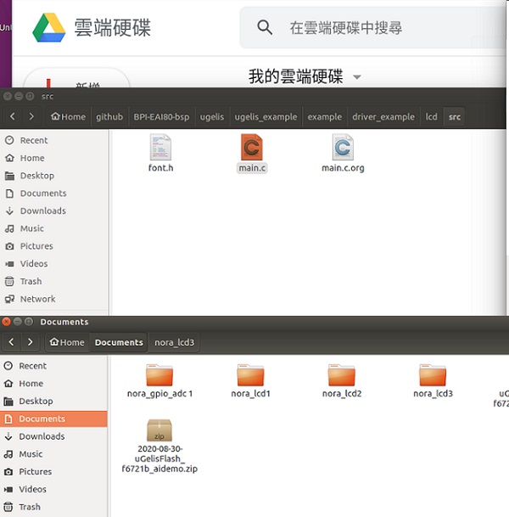Expand the My Drive dropdown arrow
Screen dimensions: 509x517
tap(356, 77)
